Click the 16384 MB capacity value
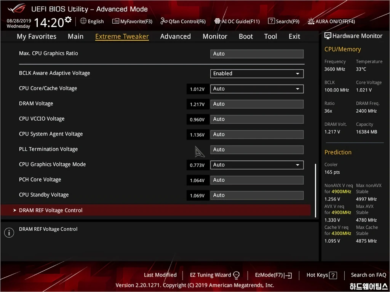The image size is (390, 292). tap(366, 132)
